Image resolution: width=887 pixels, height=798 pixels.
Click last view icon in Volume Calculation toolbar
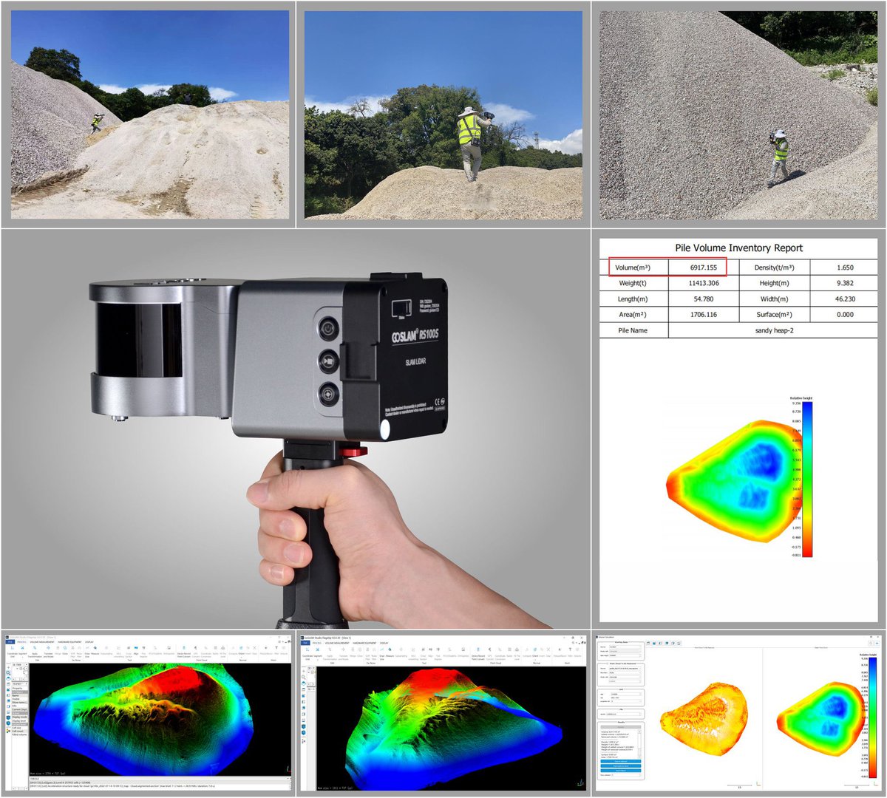tap(679, 644)
